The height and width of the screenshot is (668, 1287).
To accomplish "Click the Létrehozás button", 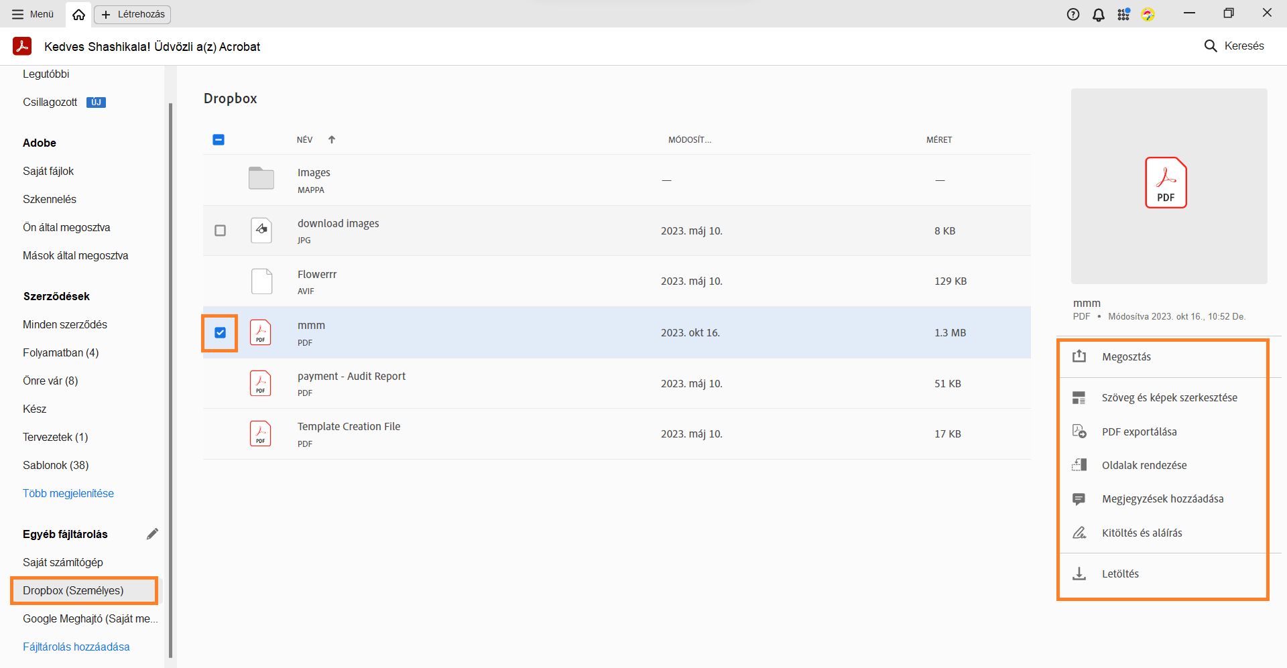I will [x=133, y=14].
